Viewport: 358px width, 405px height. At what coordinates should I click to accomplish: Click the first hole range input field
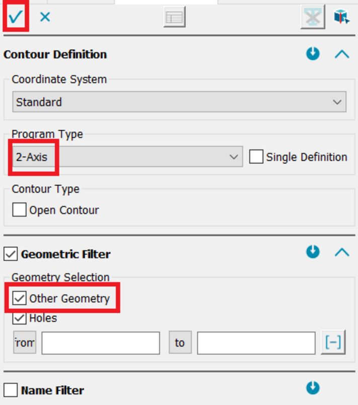coord(101,343)
